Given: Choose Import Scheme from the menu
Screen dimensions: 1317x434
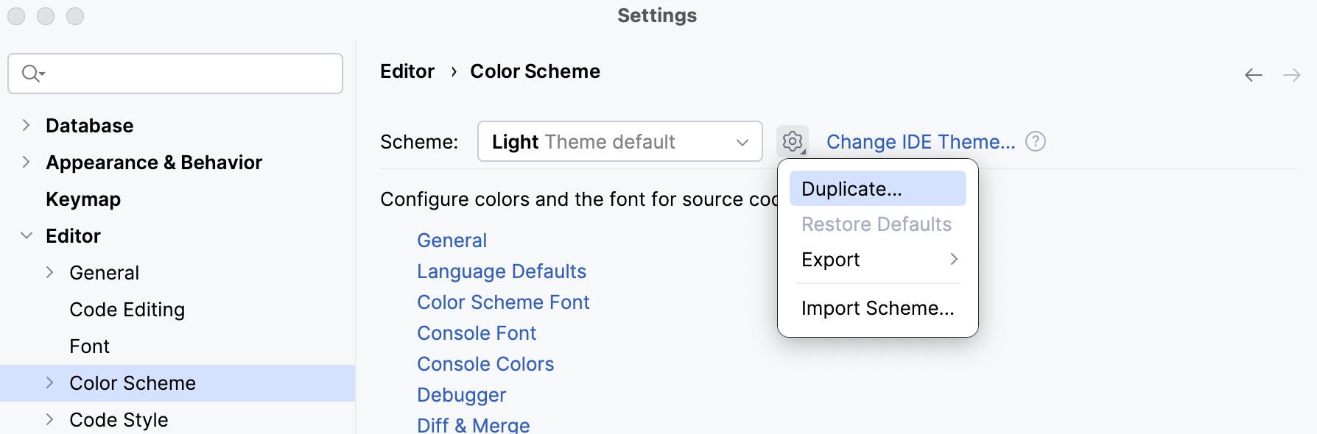Looking at the screenshot, I should tap(877, 308).
